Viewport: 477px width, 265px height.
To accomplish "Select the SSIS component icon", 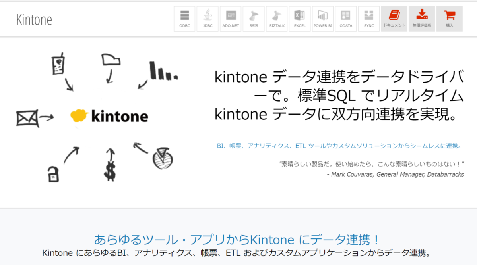I will tap(253, 18).
